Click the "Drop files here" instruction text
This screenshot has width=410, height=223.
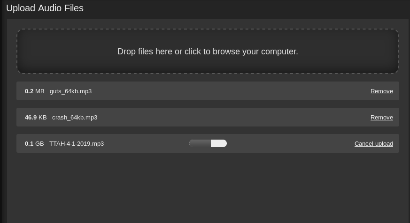point(208,52)
